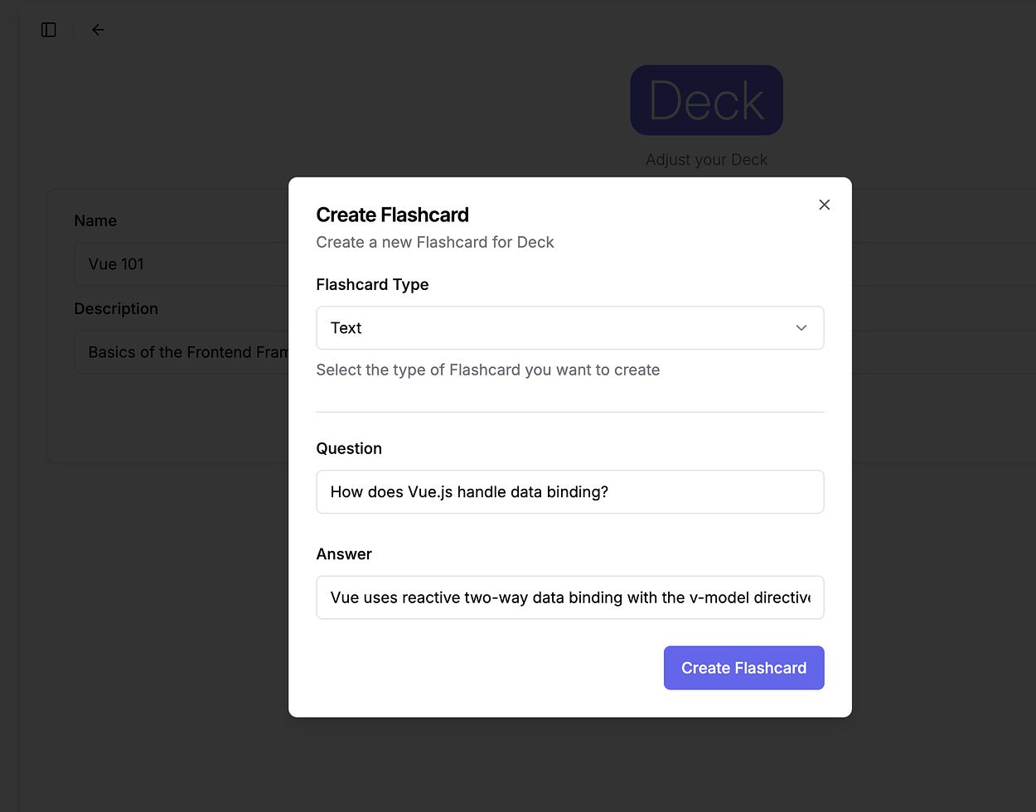
Task: Click the Answer label
Action: [x=344, y=553]
